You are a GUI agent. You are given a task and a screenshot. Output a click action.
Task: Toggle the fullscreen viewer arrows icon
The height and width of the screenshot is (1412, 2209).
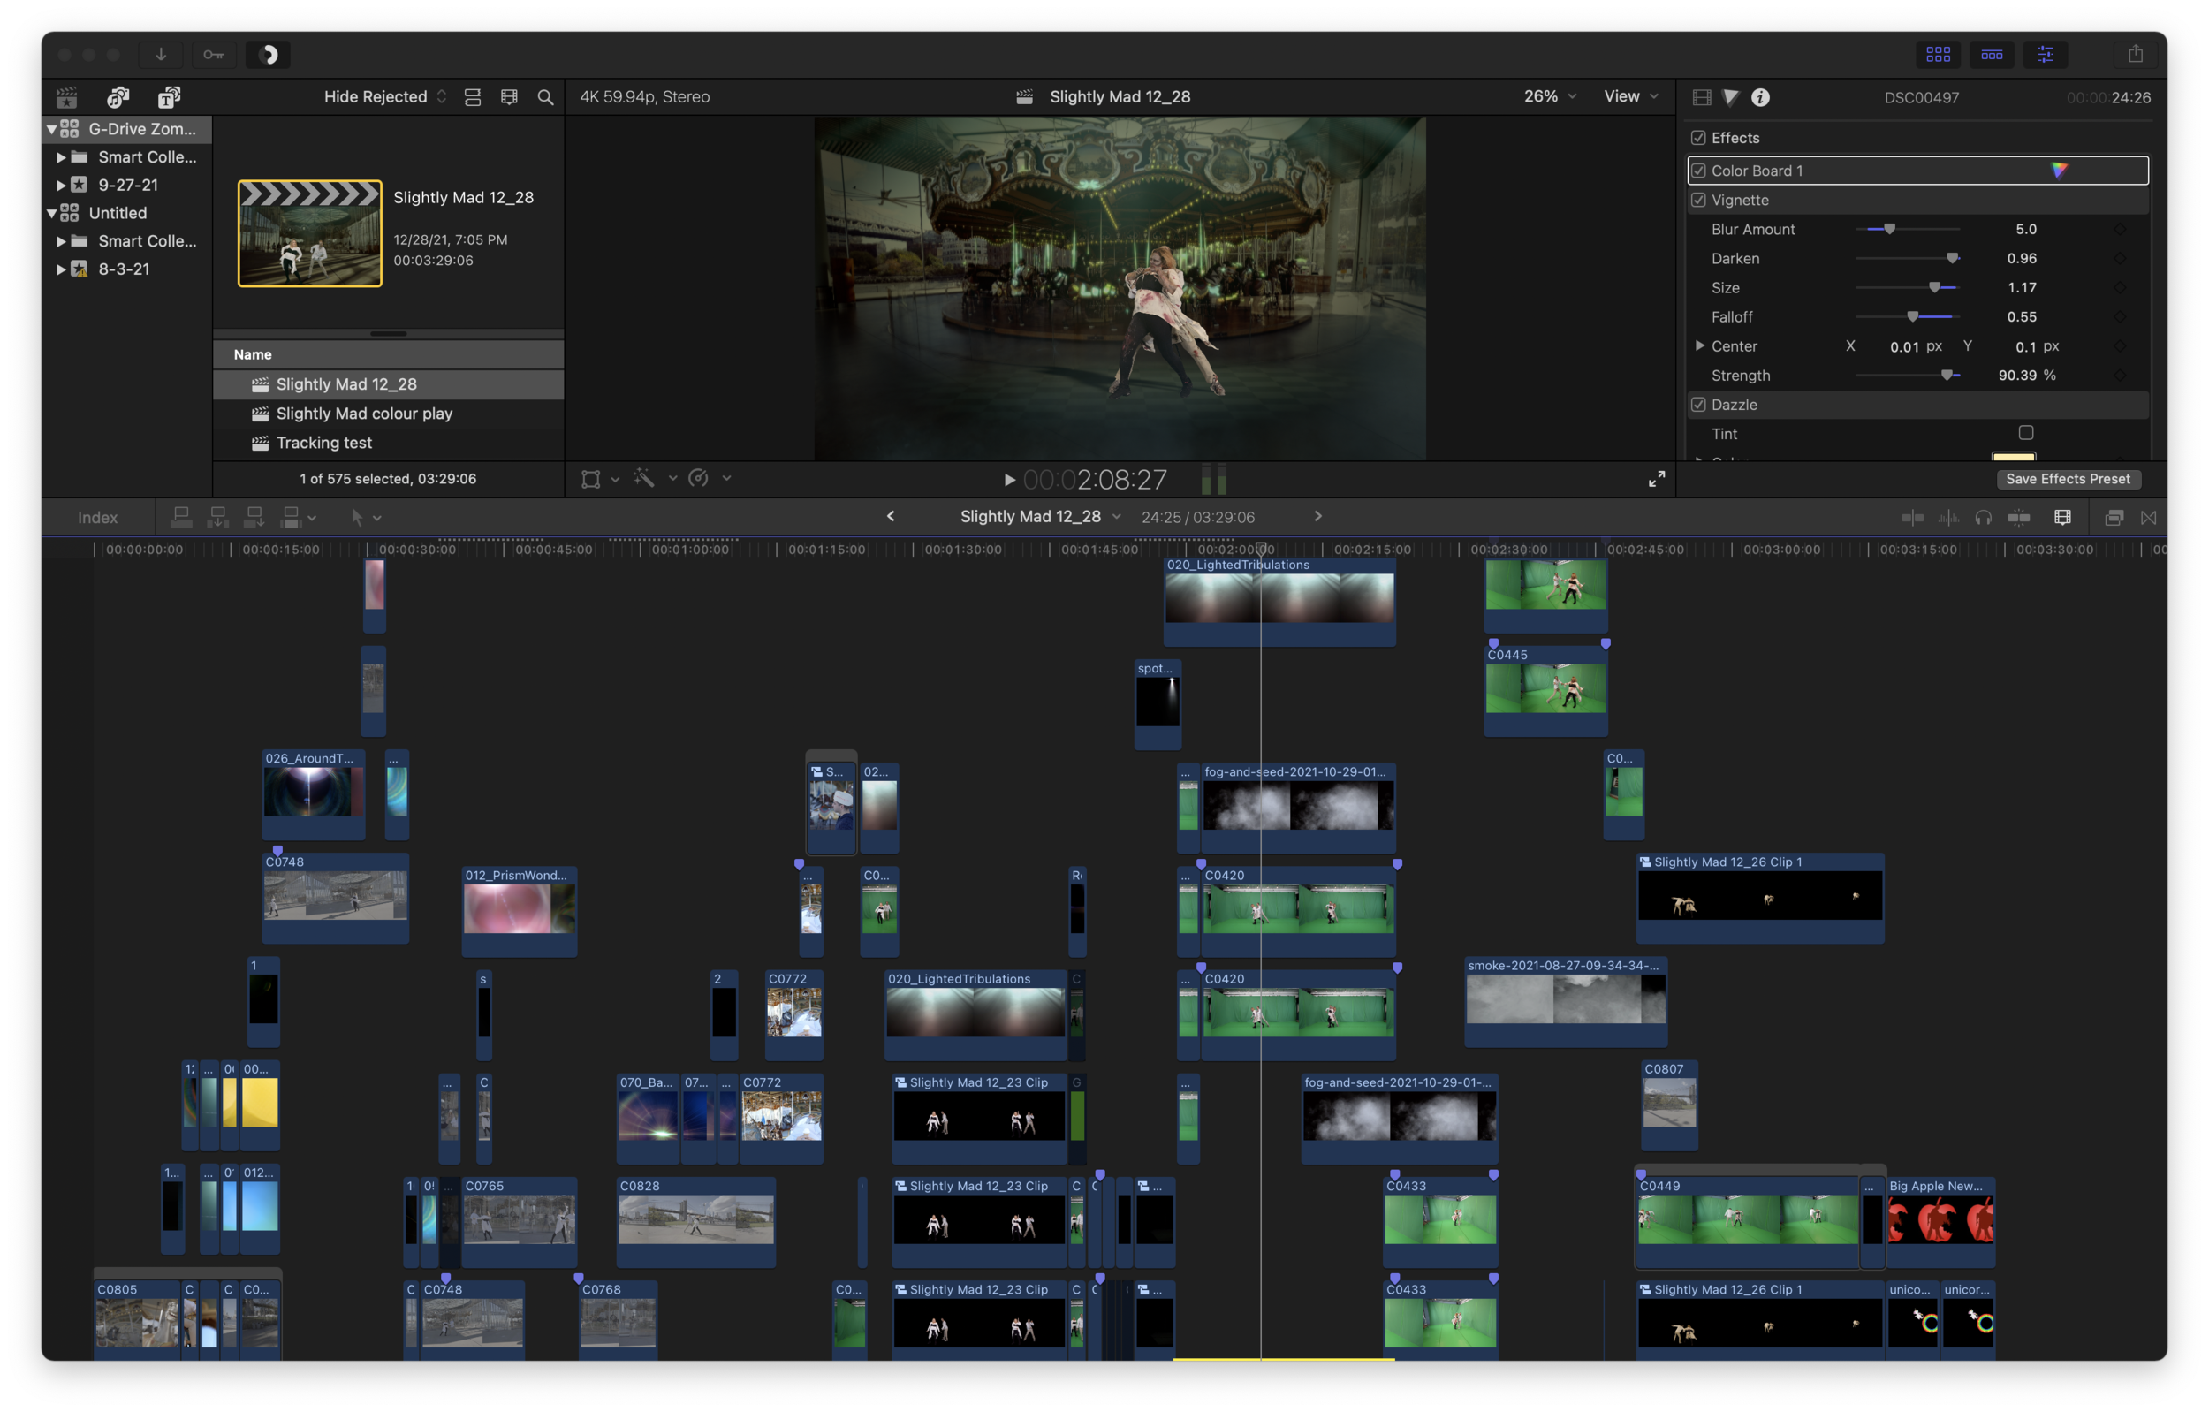click(x=1656, y=479)
